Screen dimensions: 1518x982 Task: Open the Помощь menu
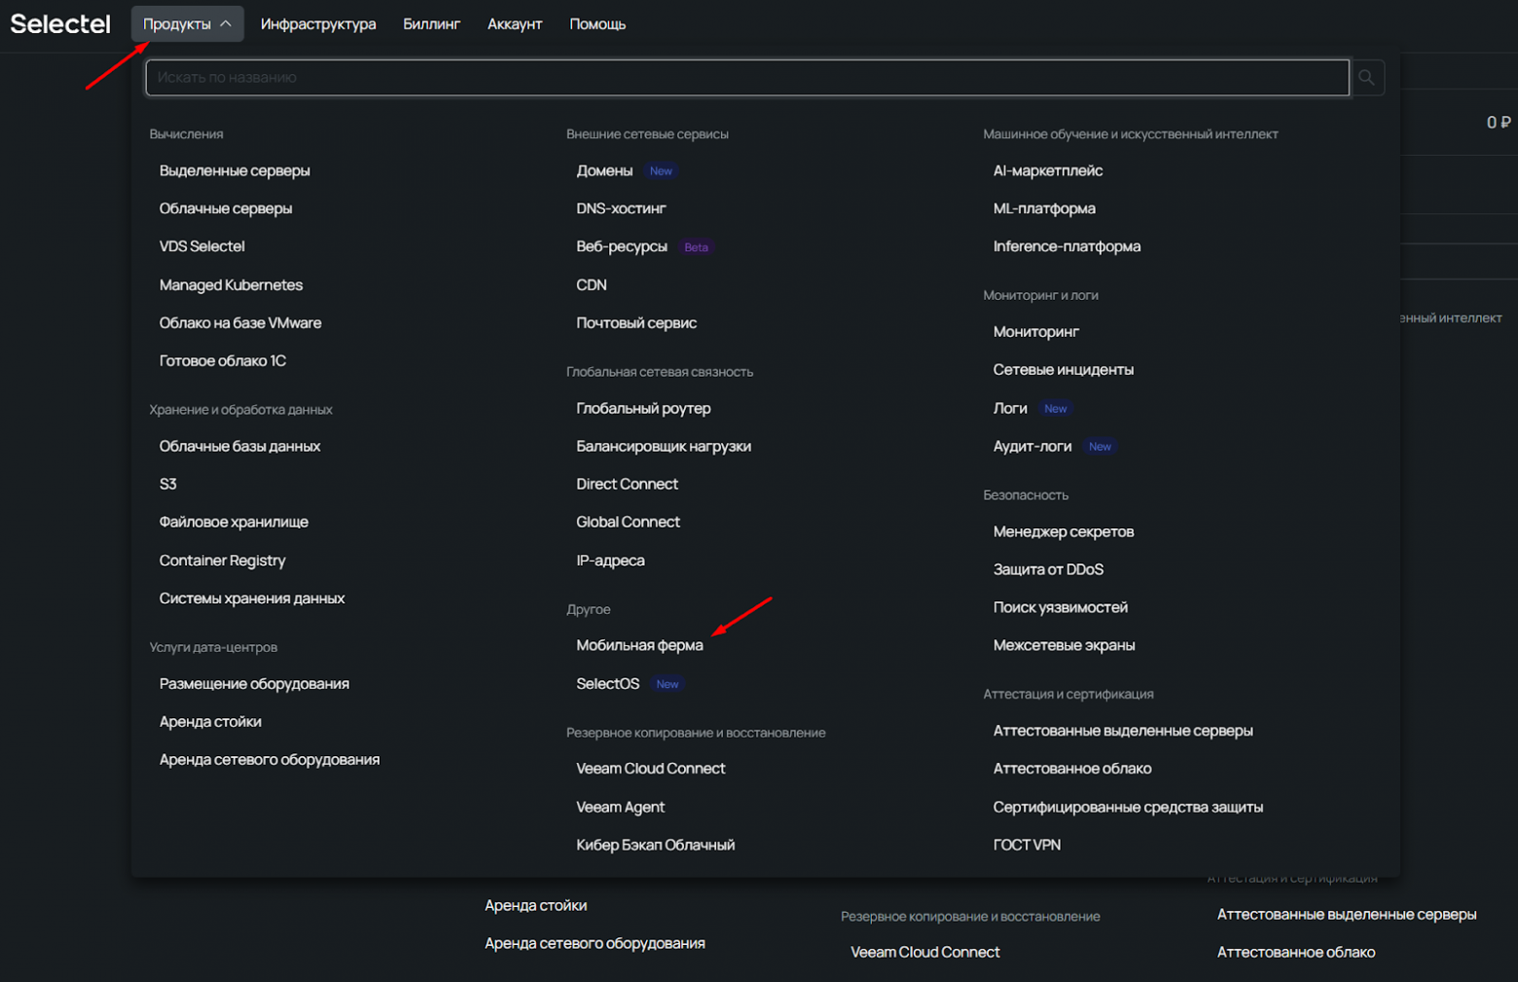click(x=597, y=24)
